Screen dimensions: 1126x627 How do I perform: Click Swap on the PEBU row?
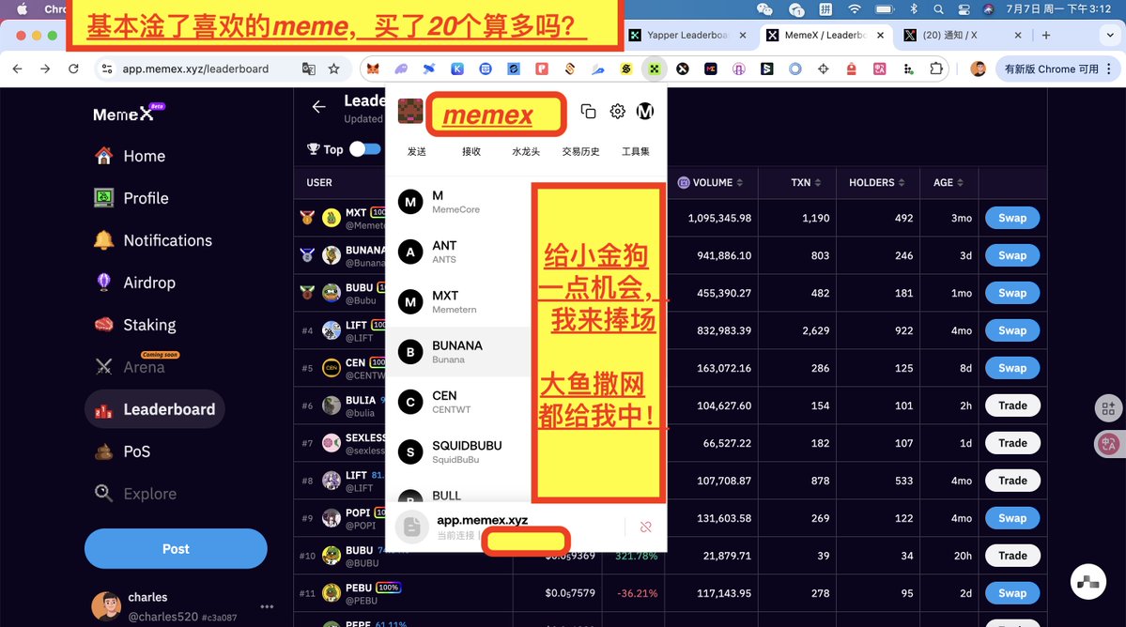[1011, 593]
